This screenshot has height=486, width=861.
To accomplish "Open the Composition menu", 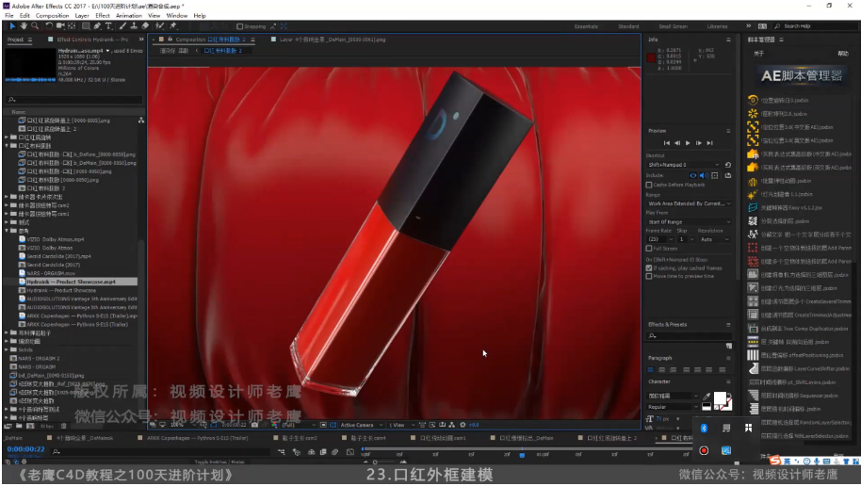I will pos(52,16).
